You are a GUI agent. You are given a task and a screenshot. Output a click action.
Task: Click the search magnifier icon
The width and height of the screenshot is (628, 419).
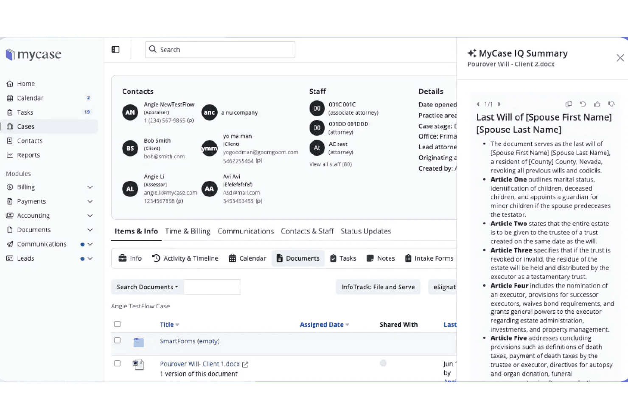pos(153,49)
